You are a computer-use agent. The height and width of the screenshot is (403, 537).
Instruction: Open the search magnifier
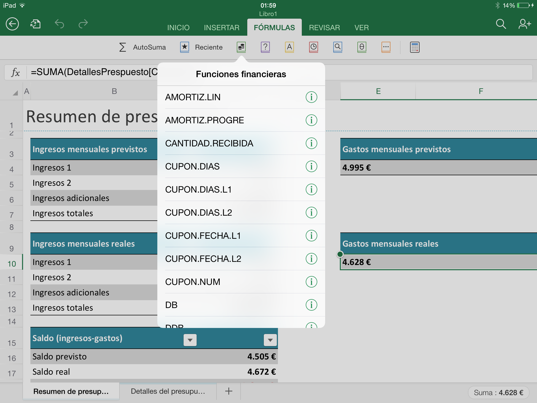501,24
